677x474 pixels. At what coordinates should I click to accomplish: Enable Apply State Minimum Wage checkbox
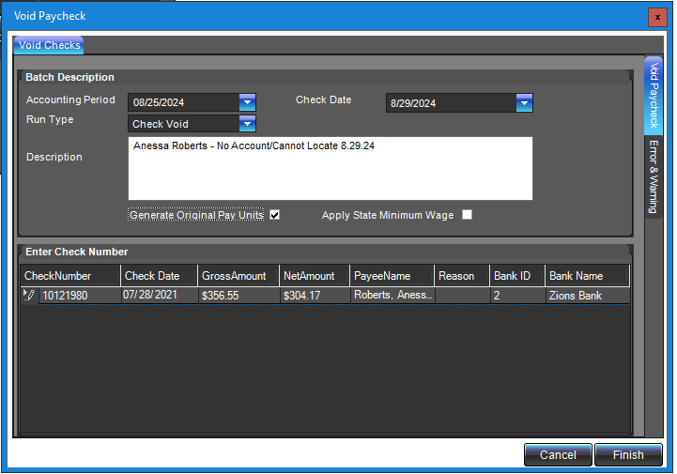(467, 215)
